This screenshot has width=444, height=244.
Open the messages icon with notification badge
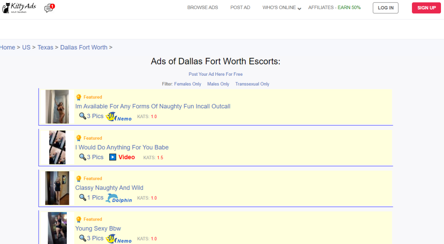pos(49,8)
